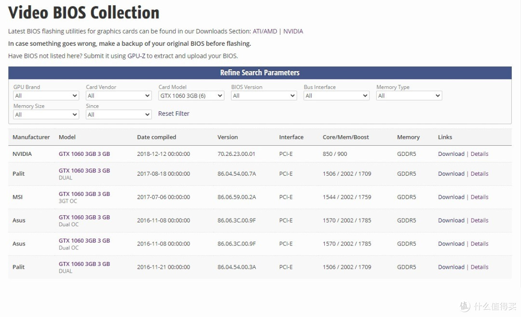
Task: Click the Version column header
Action: (x=228, y=137)
